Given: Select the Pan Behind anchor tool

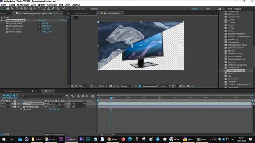Looking at the screenshot, I should coord(25,8).
